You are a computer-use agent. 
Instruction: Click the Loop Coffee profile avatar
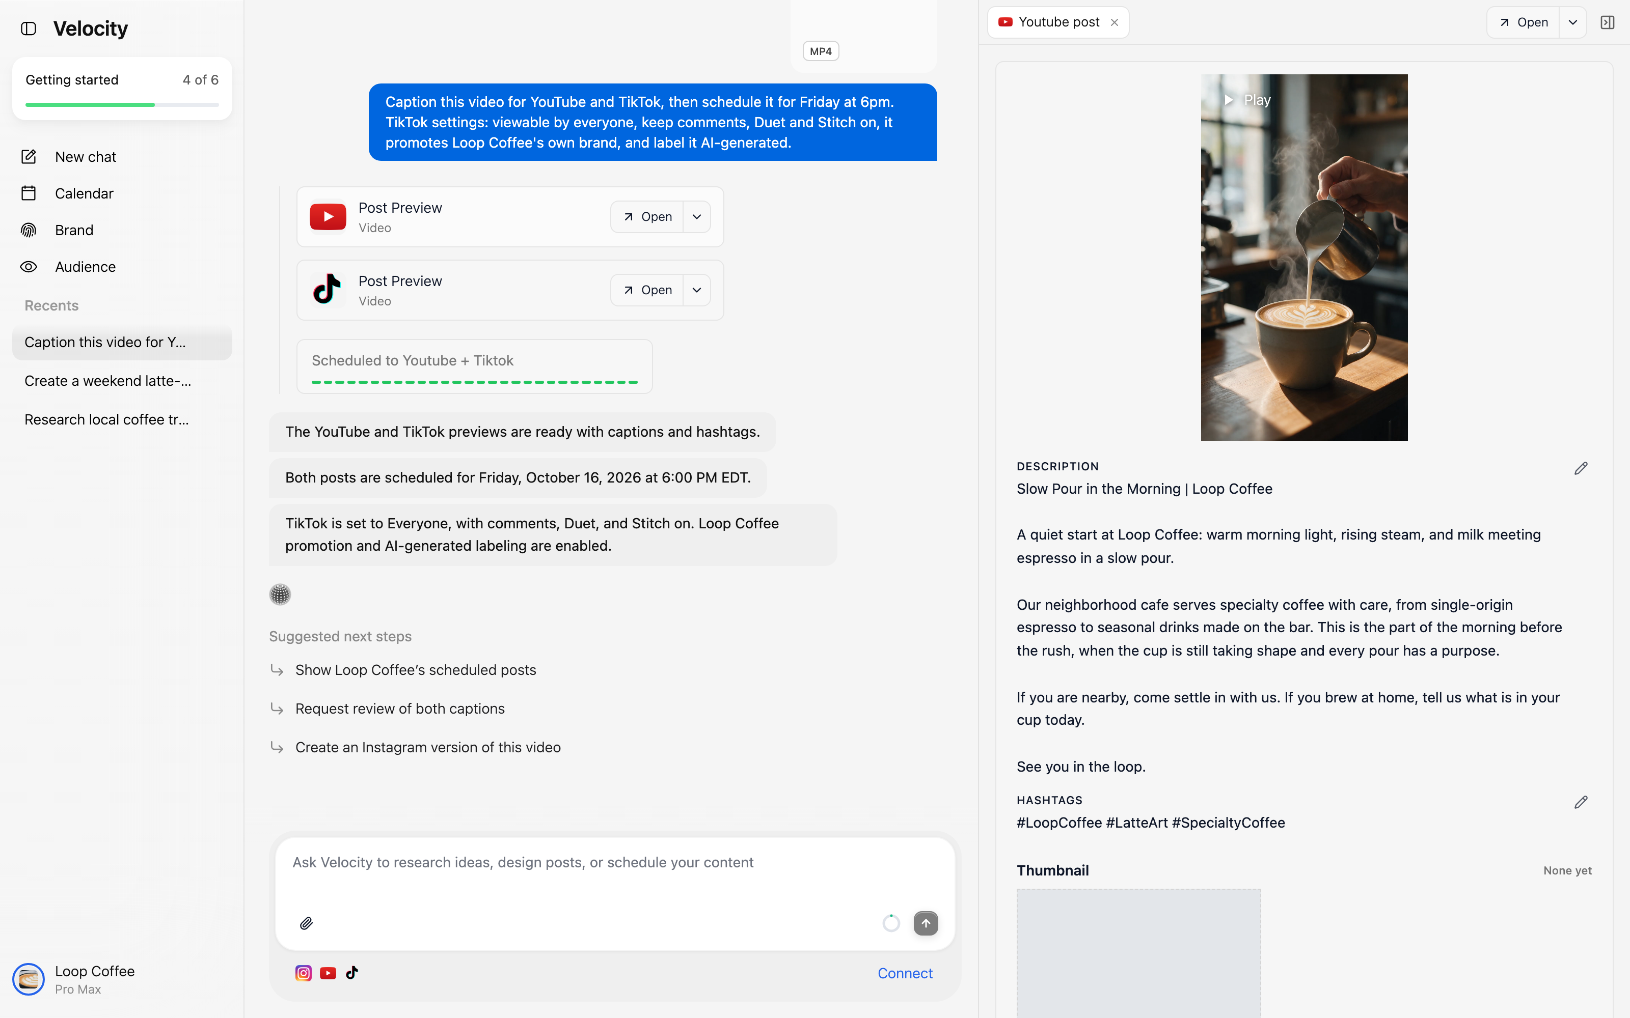[x=29, y=979]
